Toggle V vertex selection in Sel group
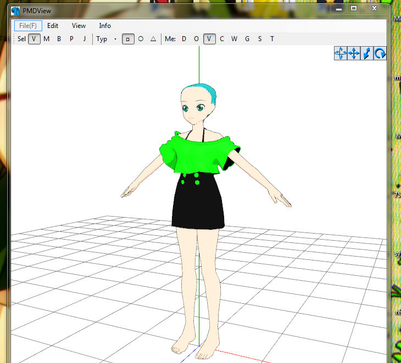 pos(34,39)
